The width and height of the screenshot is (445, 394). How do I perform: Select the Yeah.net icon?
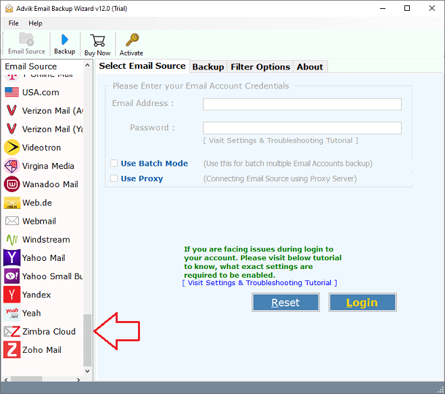coord(11,313)
